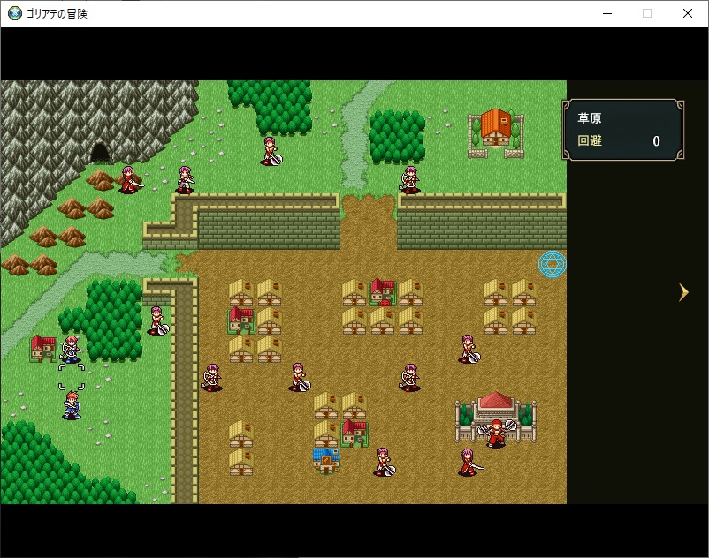Close the game window
The width and height of the screenshot is (709, 558).
point(687,13)
